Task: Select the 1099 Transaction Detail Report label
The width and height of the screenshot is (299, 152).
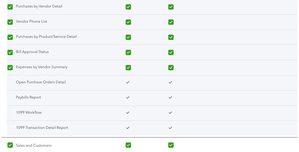Action: [x=42, y=128]
